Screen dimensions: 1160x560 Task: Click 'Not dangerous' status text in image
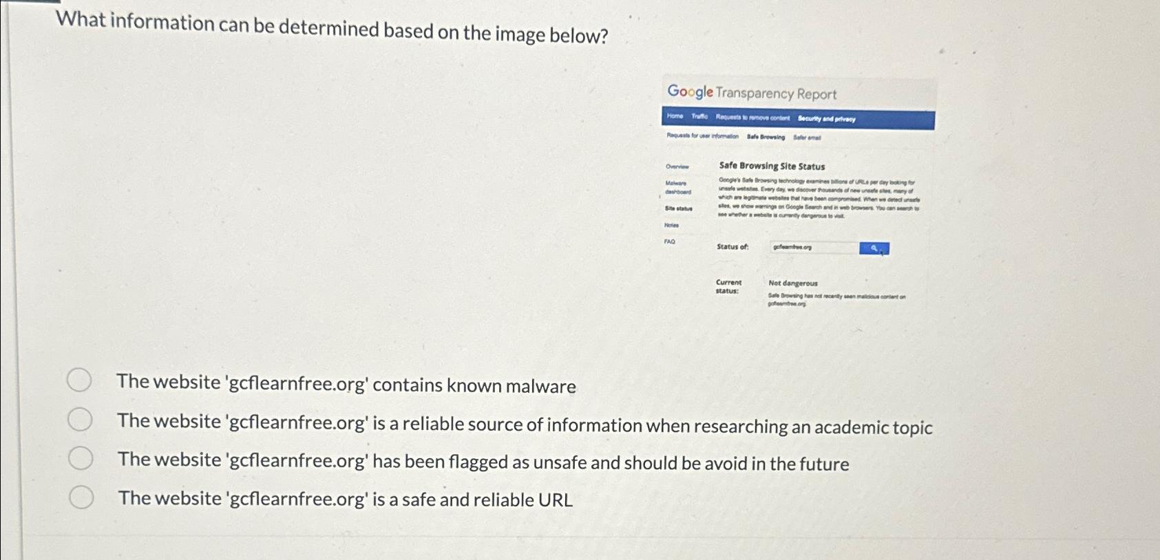(793, 283)
